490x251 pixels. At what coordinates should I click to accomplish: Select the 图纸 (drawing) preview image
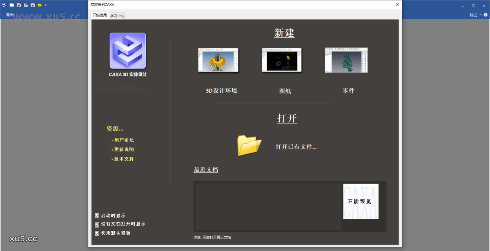282,60
